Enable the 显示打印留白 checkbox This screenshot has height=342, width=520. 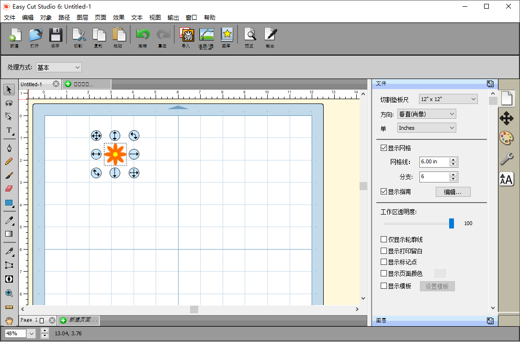384,251
